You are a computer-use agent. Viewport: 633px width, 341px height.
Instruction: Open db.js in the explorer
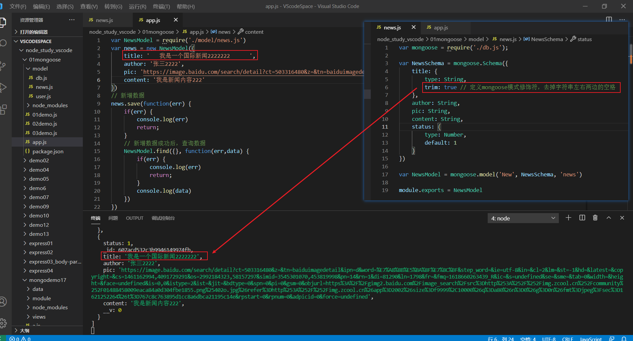47,78
